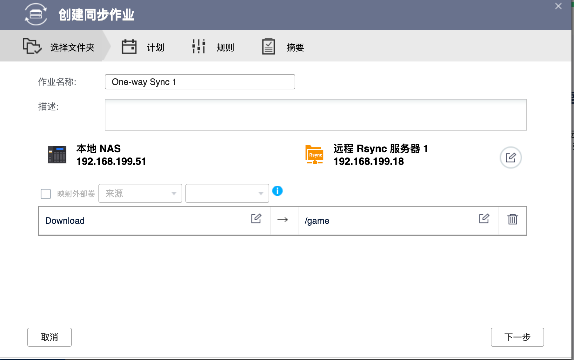Image resolution: width=574 pixels, height=360 pixels.
Task: Click the info icon next to volume dropdowns
Action: pyautogui.click(x=277, y=191)
